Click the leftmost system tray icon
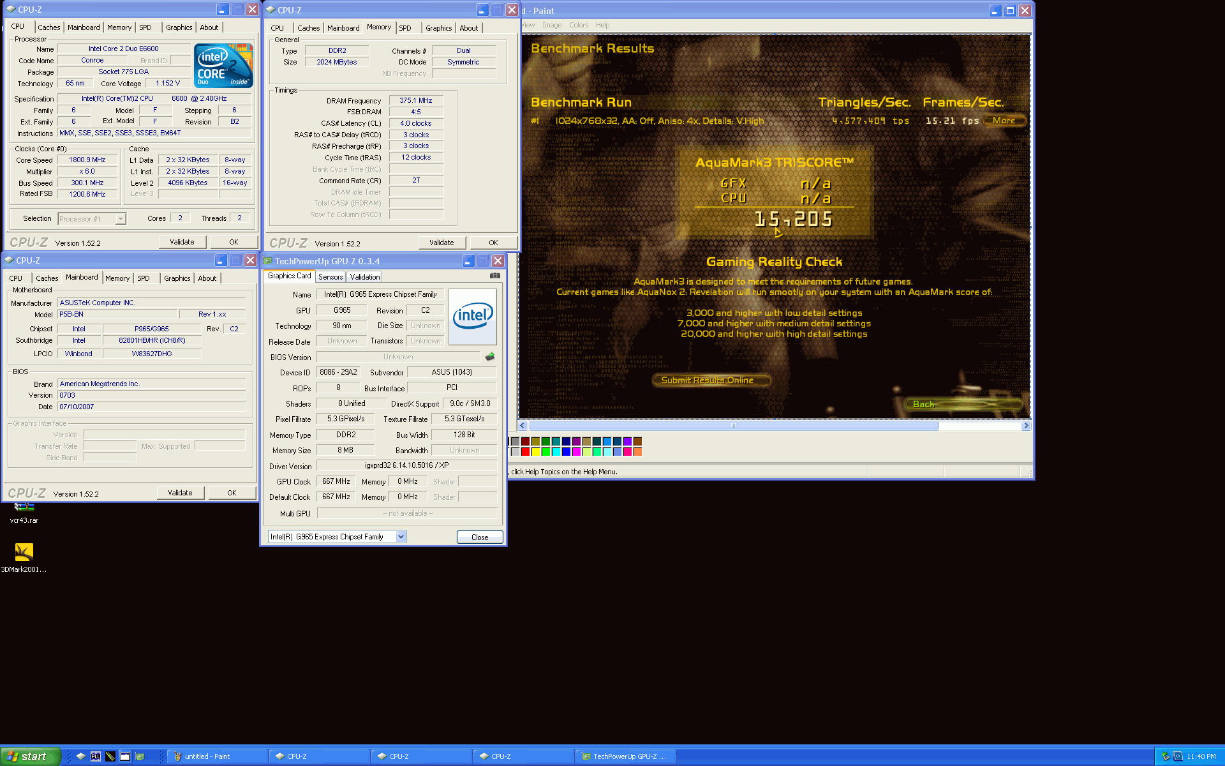The image size is (1225, 766). 1166,756
